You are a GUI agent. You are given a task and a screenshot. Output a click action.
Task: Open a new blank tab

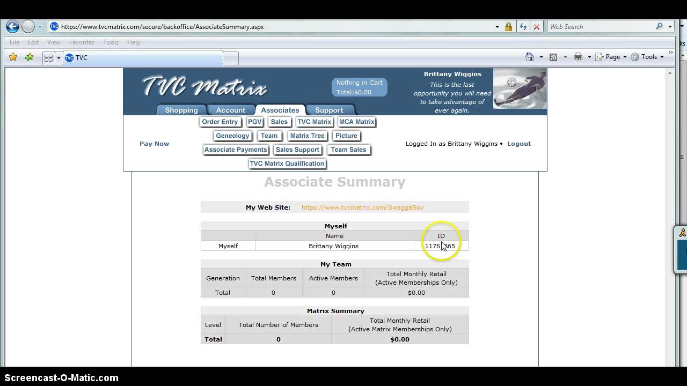[x=230, y=57]
